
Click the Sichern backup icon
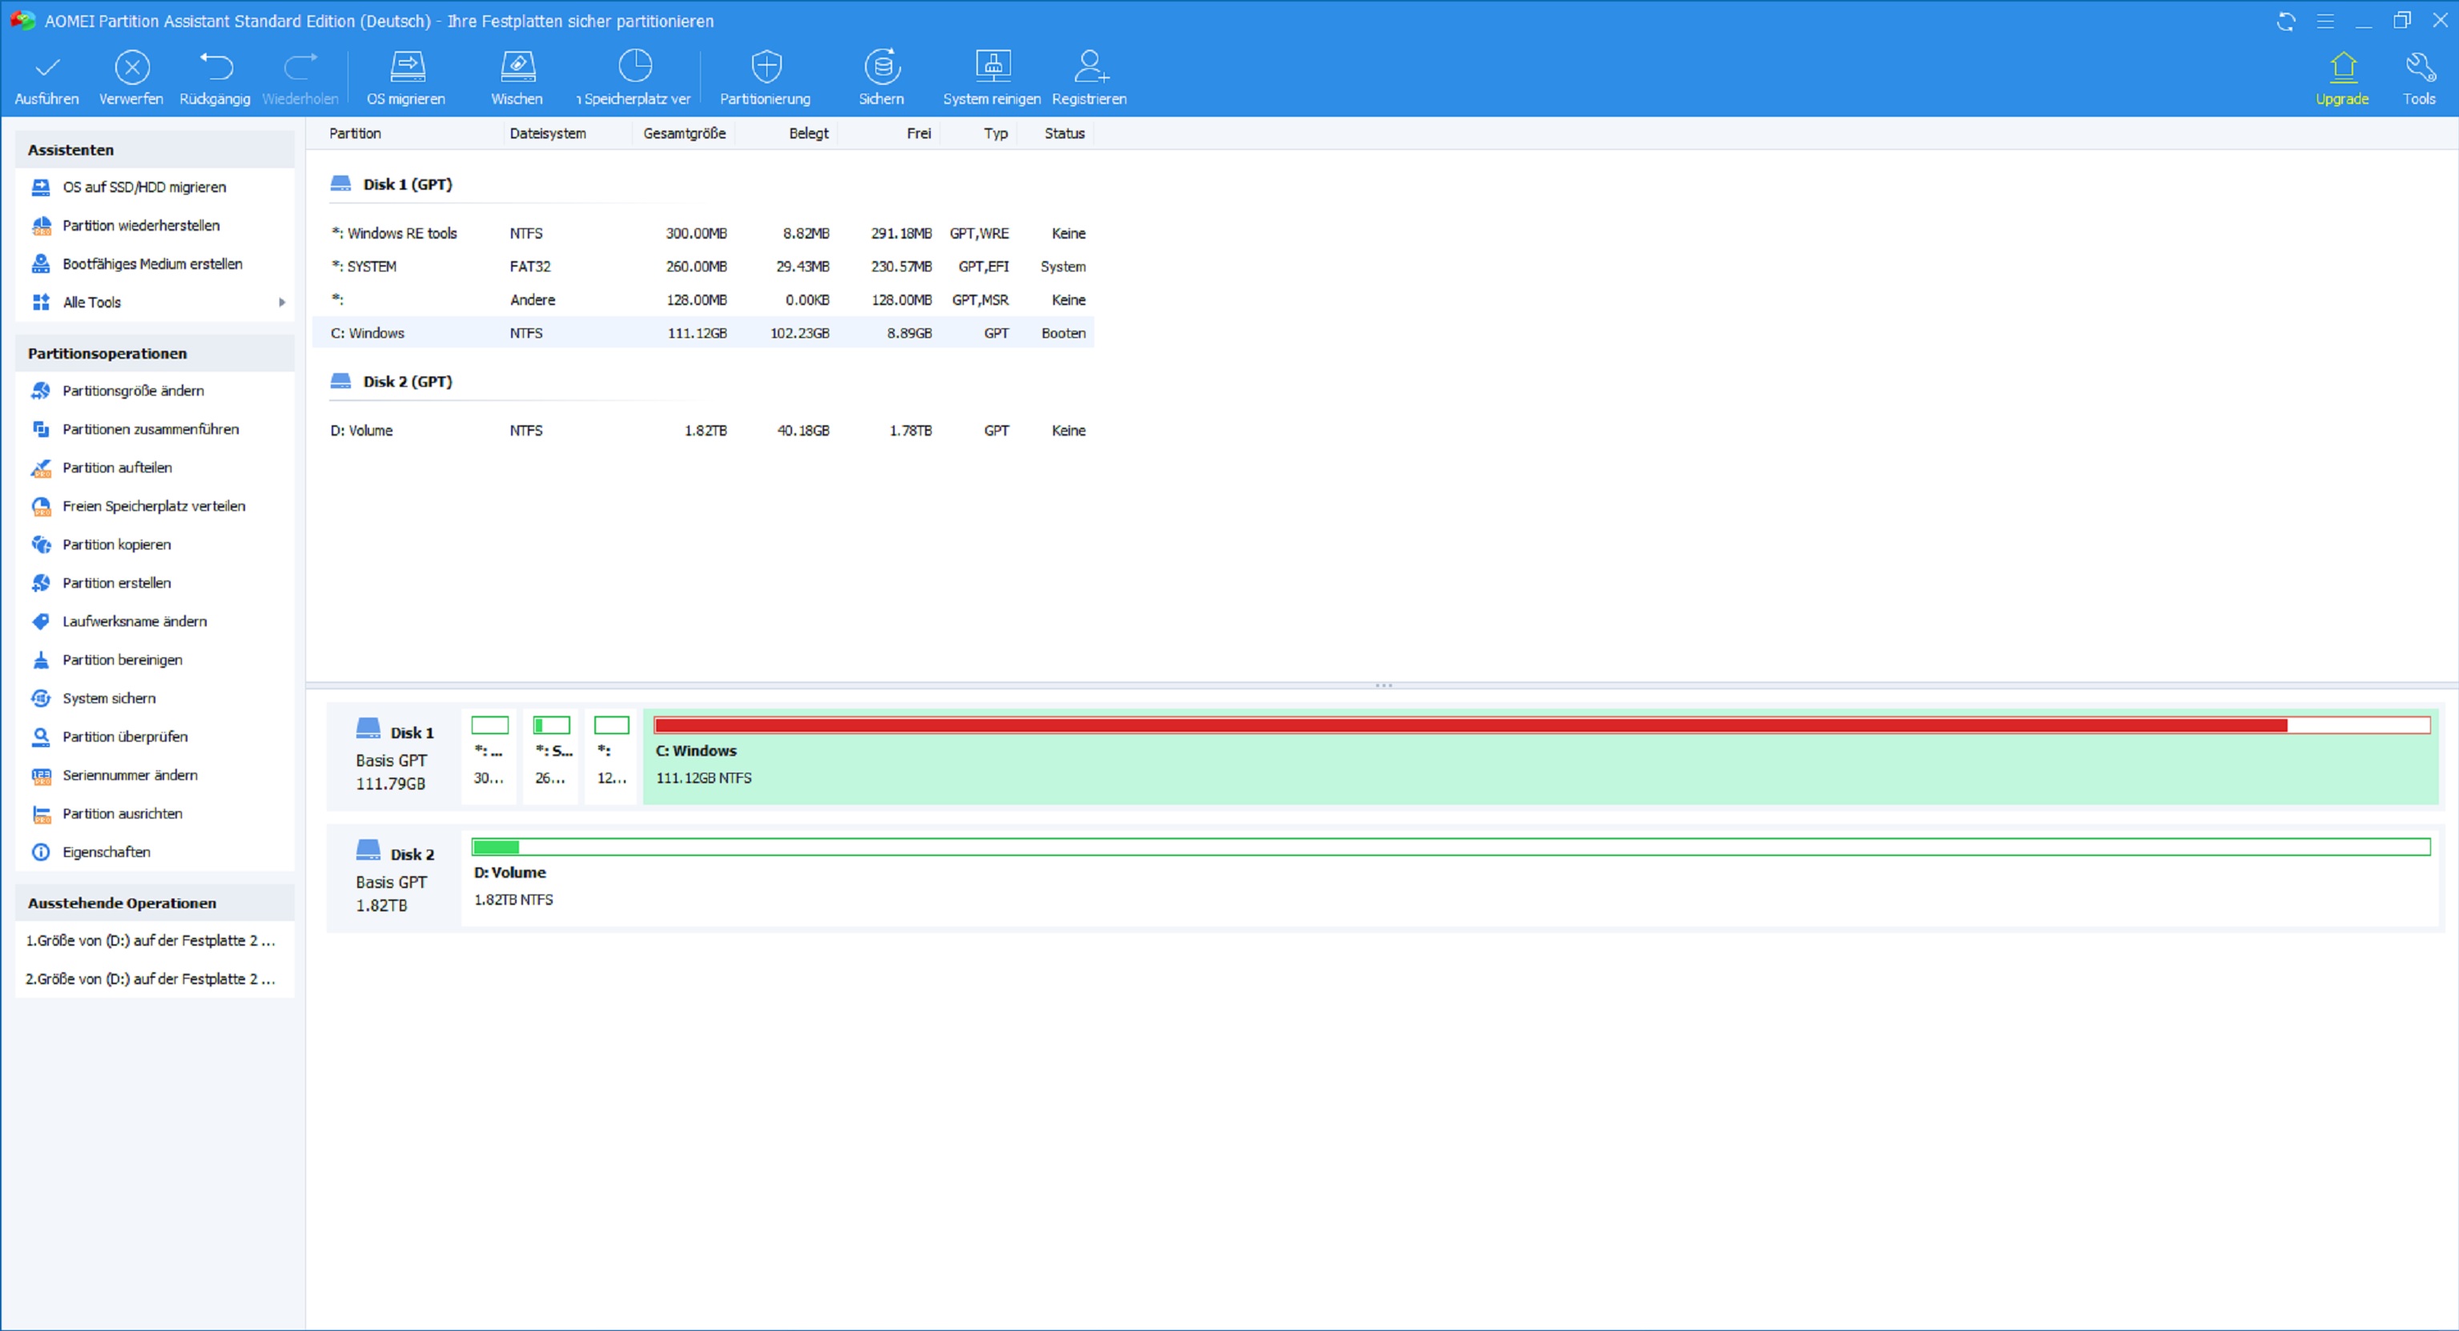click(882, 66)
